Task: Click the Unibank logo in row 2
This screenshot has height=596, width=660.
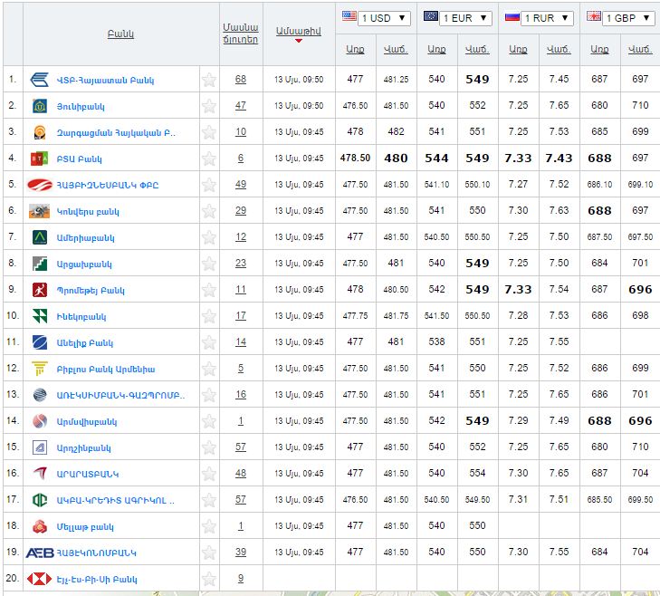Action: click(x=39, y=106)
